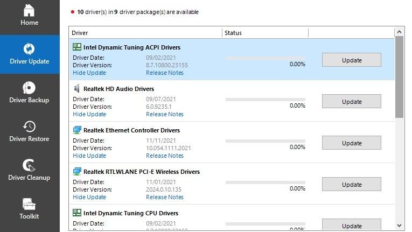Viewport: 412px width, 232px height.
Task: Click the Realtek HD Audio speaker icon
Action: (x=77, y=88)
